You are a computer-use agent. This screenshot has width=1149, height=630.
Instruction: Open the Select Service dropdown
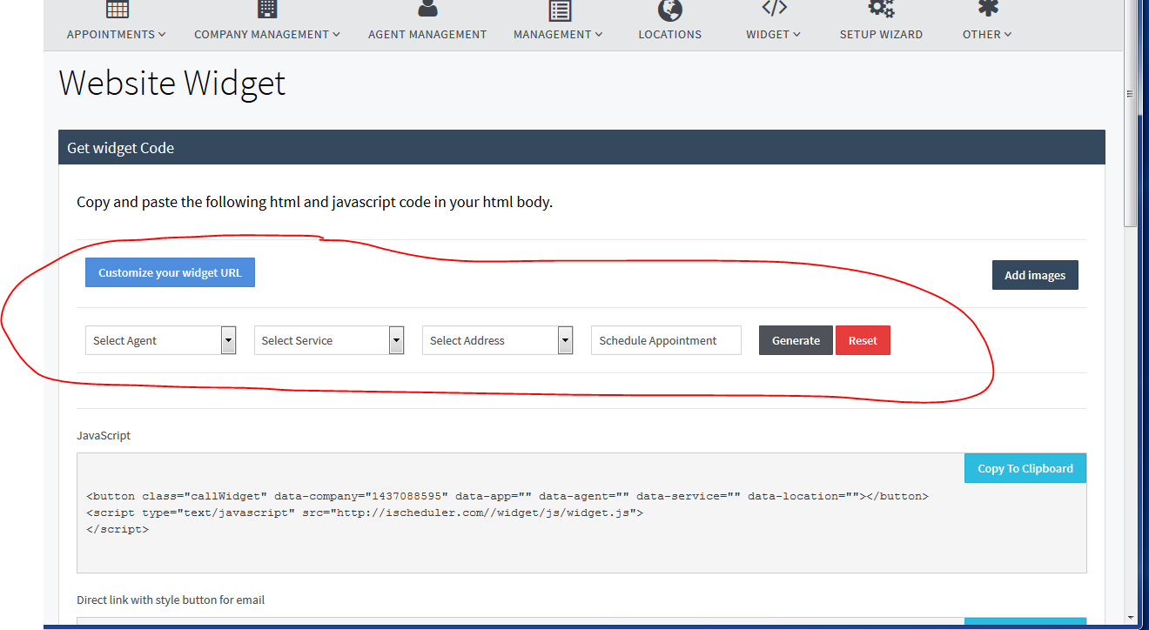click(x=329, y=340)
